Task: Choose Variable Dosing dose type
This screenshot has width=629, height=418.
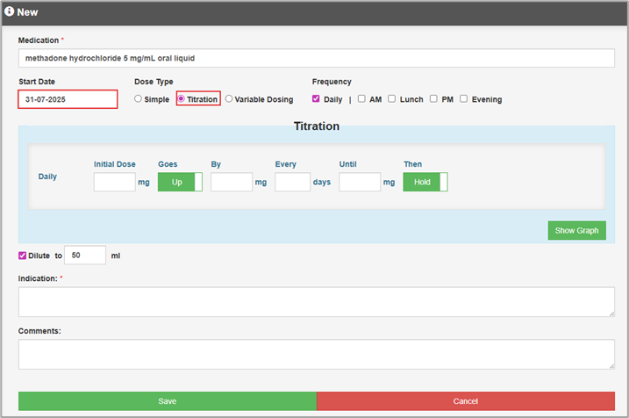Action: click(229, 99)
